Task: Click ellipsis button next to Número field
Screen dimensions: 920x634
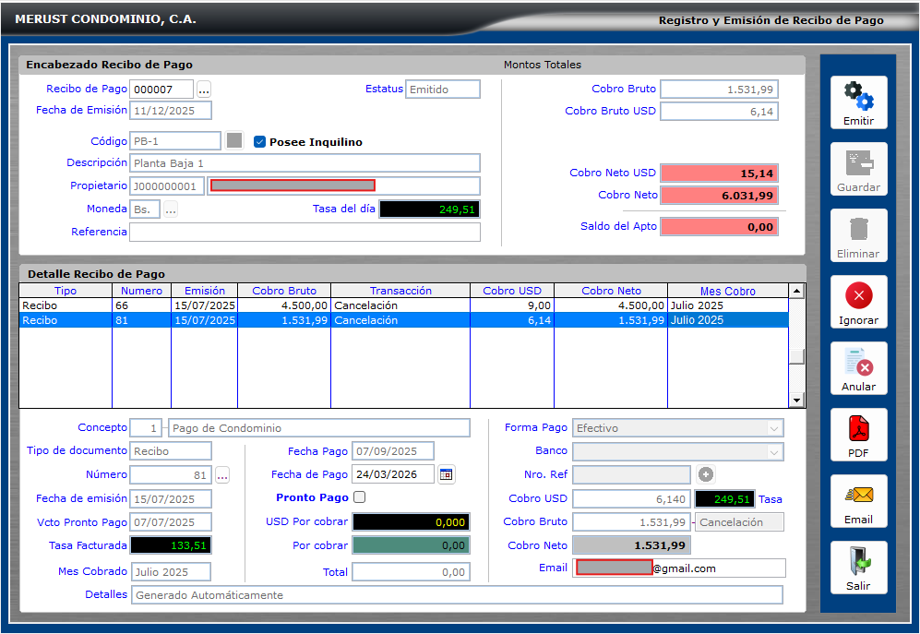Action: pos(222,475)
